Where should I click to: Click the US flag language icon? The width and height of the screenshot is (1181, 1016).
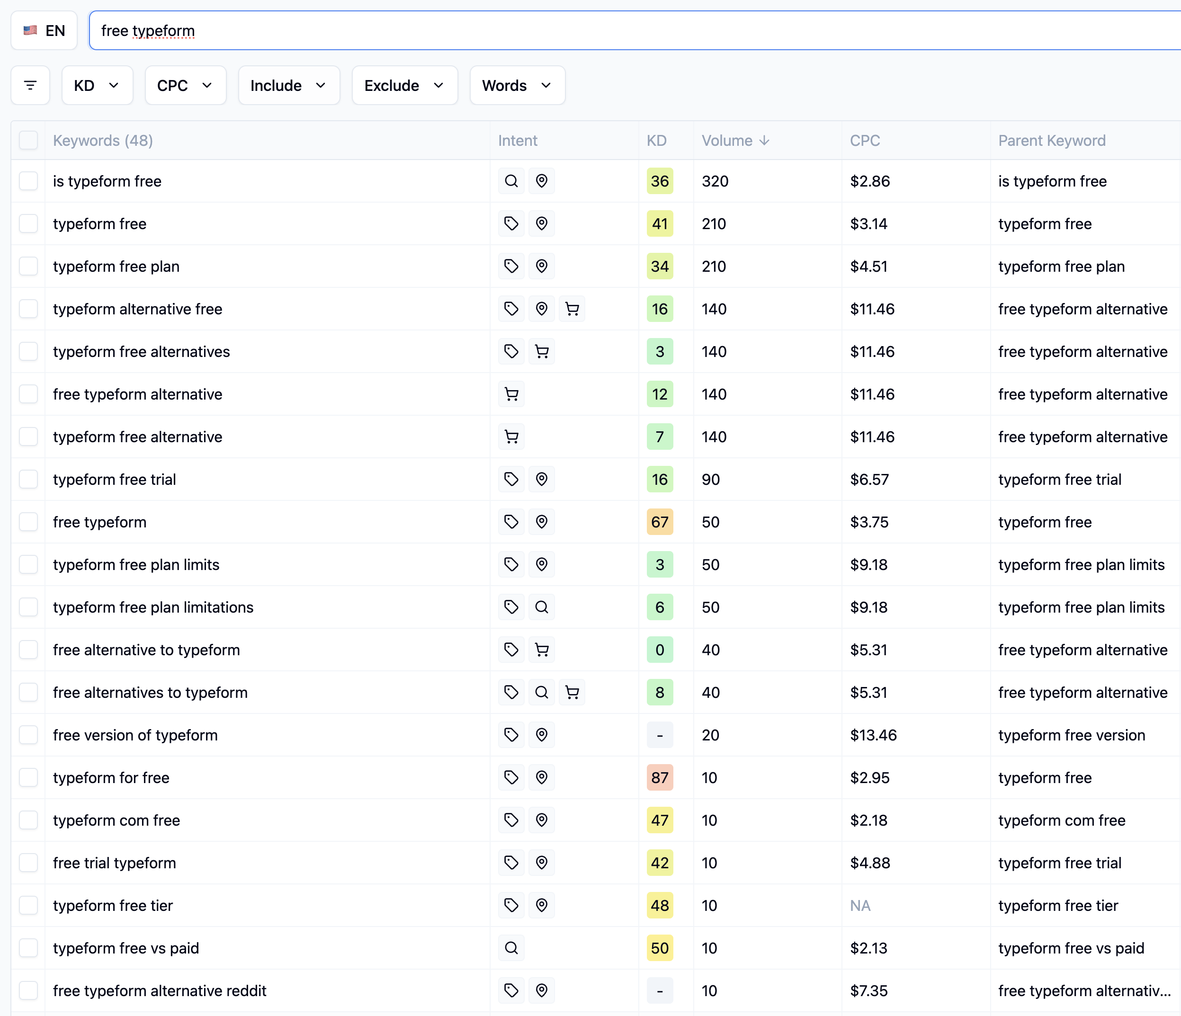pyautogui.click(x=31, y=31)
